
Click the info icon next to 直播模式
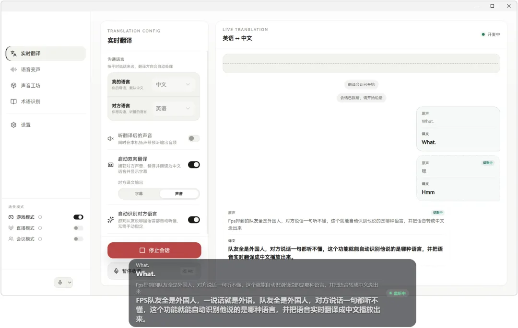click(40, 228)
